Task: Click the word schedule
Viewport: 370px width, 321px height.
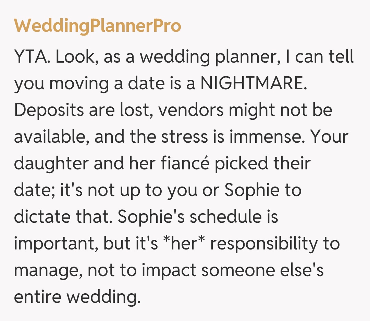Action: pyautogui.click(x=224, y=217)
